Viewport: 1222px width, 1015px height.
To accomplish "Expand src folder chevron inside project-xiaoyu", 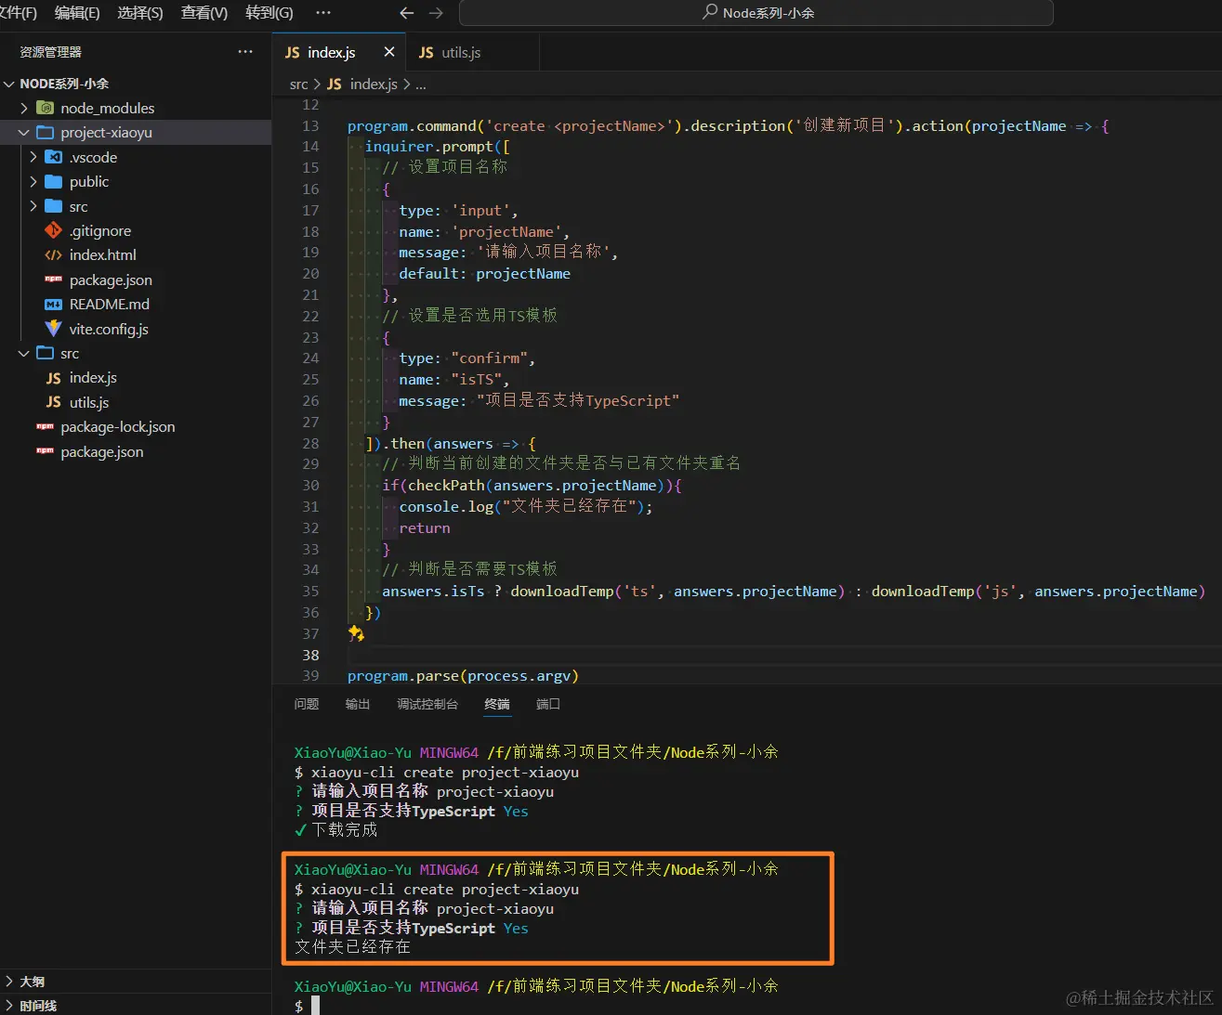I will pos(33,206).
